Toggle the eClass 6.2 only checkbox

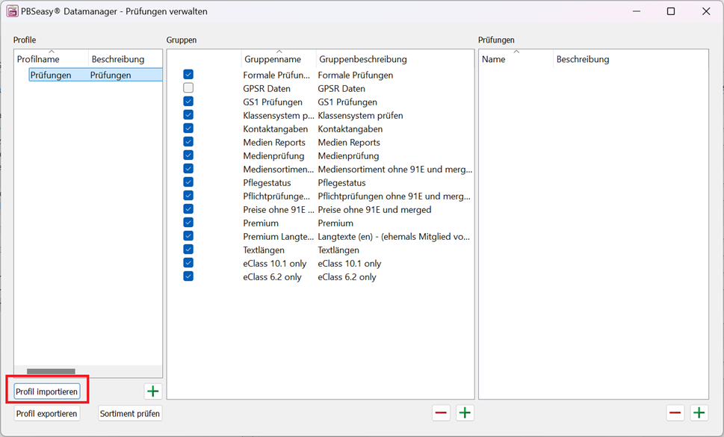(x=188, y=276)
